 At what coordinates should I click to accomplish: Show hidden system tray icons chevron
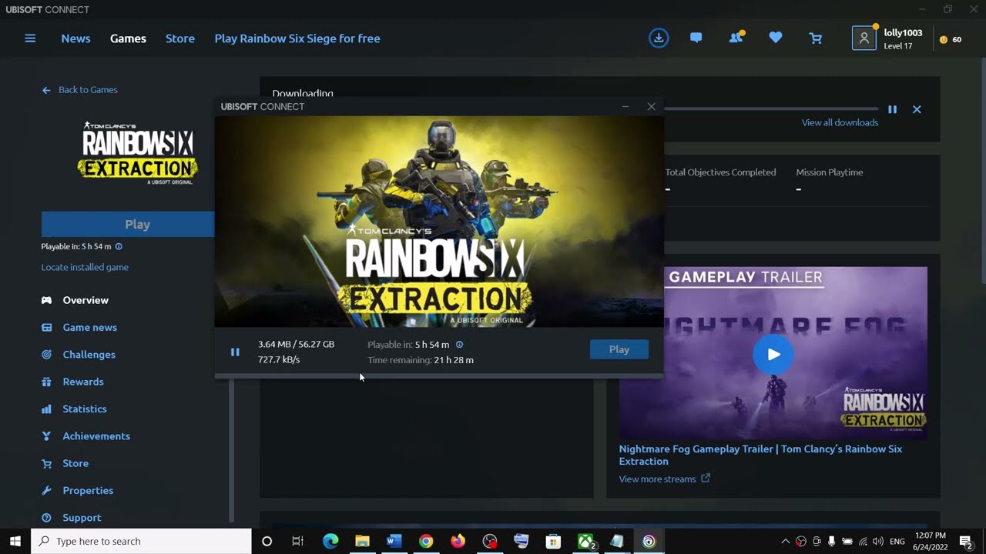[785, 542]
